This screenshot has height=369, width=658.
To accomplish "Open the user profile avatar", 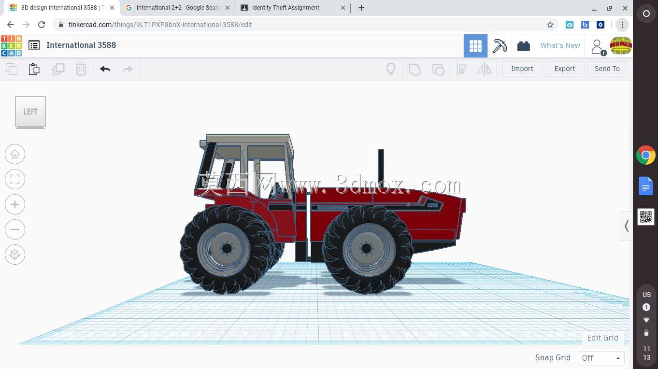I will 621,45.
